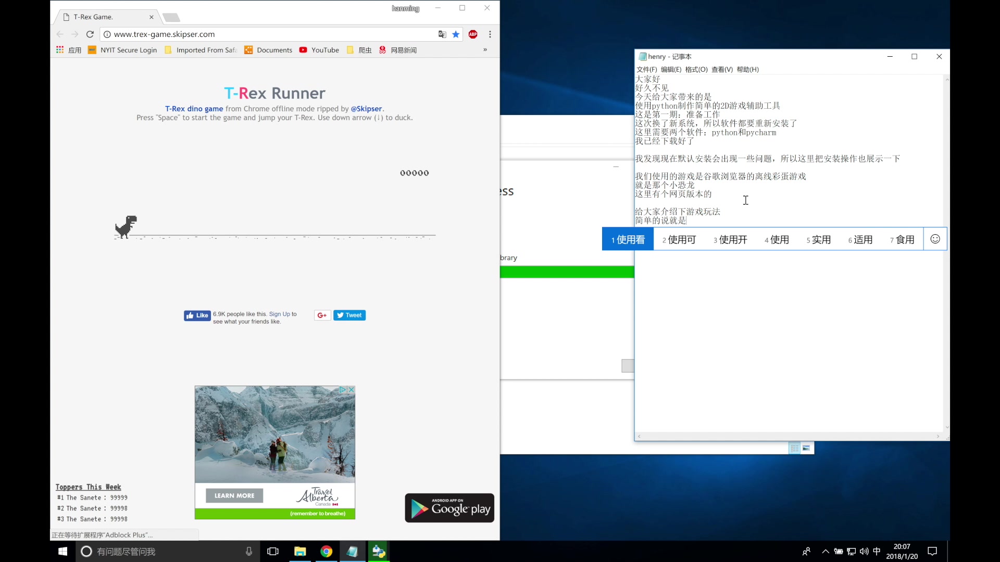Switch to Chrome on the taskbar
Viewport: 1000px width, 562px height.
tap(327, 551)
